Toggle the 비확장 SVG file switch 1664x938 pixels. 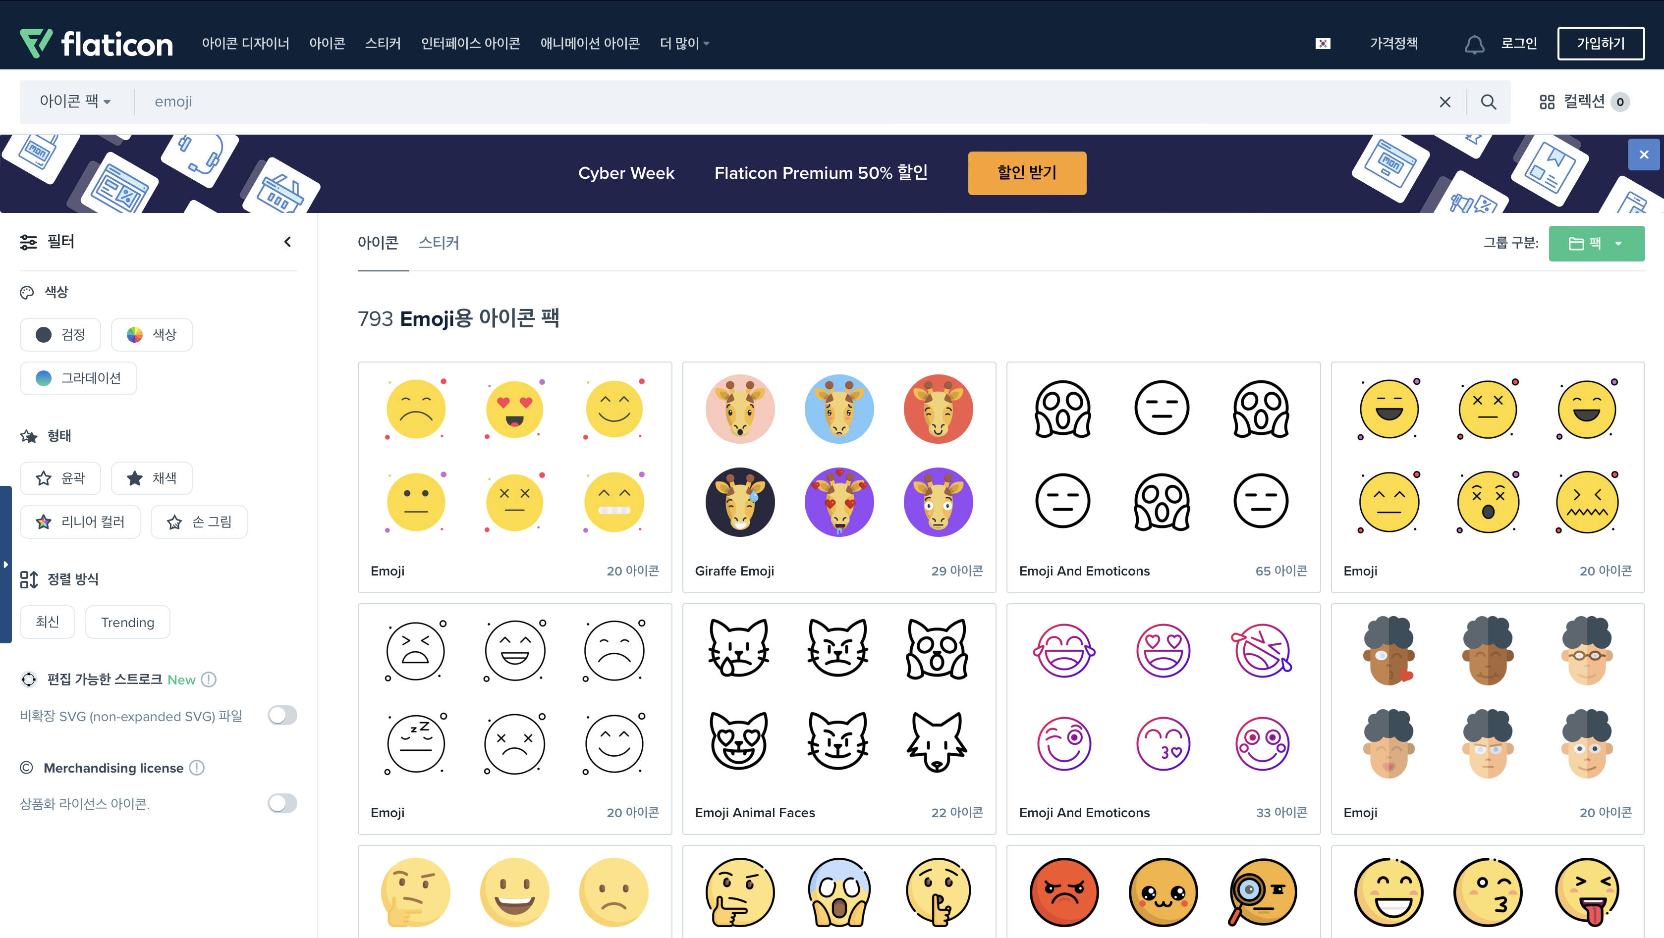click(282, 715)
